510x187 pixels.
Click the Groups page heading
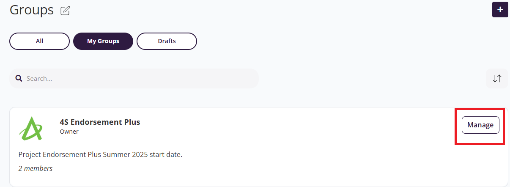[x=32, y=10]
